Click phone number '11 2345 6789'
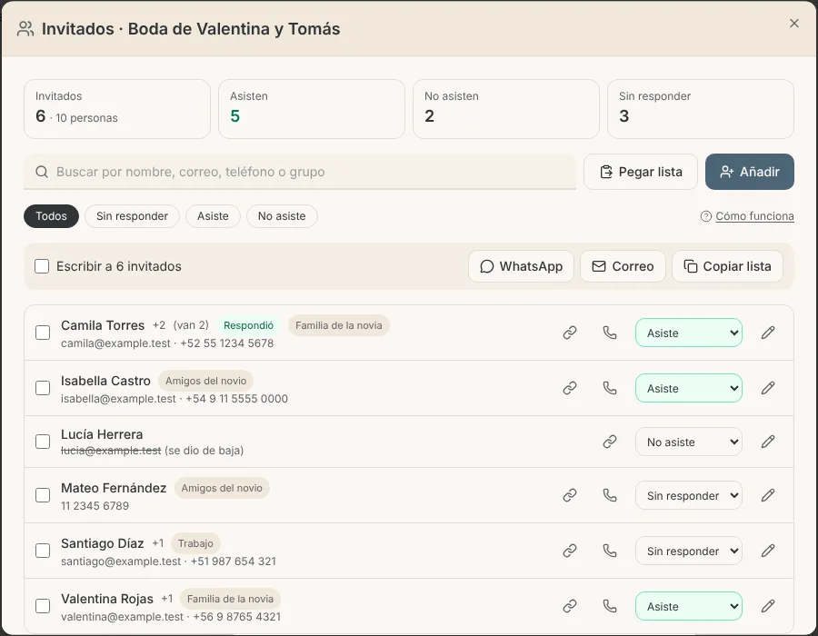Screen dimensions: 818x636 [x=95, y=506]
